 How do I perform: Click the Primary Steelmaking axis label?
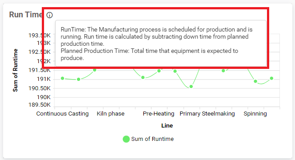pos(207,114)
